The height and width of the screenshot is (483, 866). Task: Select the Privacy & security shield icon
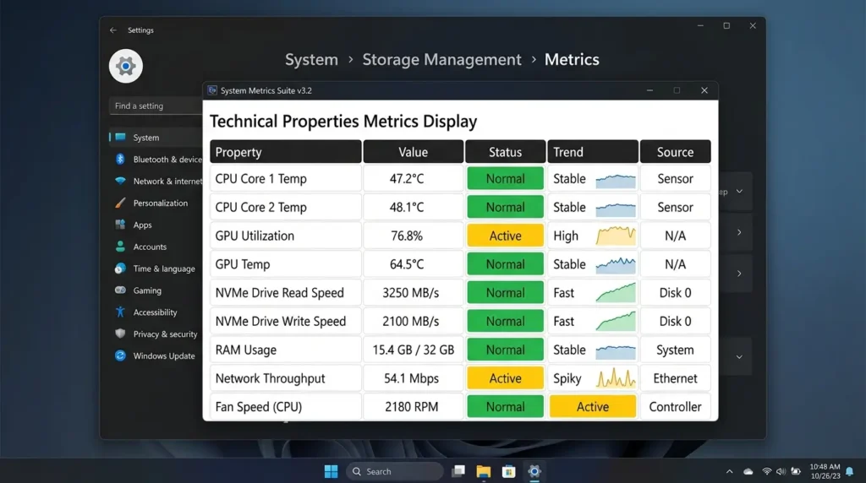pos(120,334)
